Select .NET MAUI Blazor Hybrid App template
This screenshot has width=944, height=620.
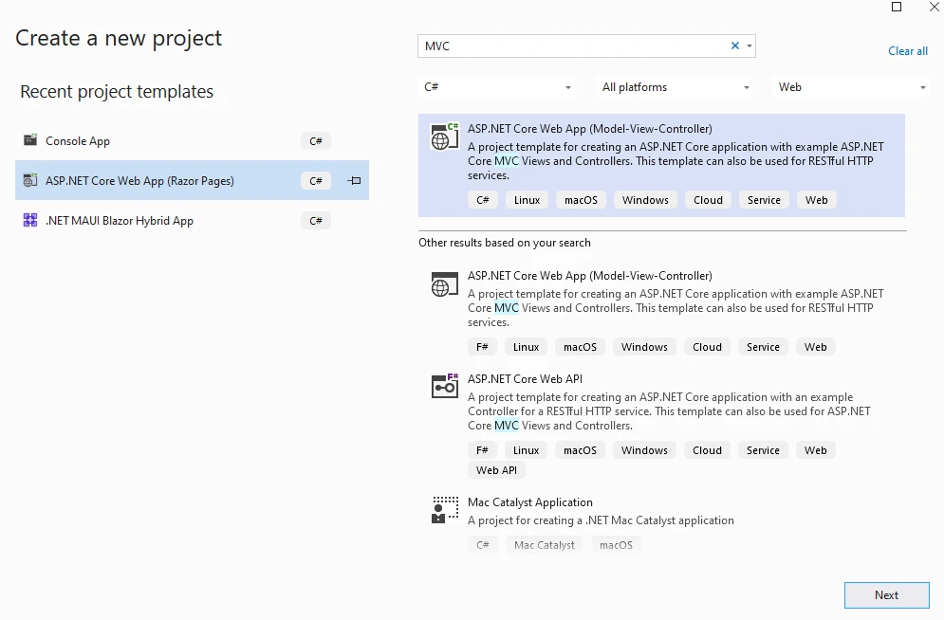[120, 221]
